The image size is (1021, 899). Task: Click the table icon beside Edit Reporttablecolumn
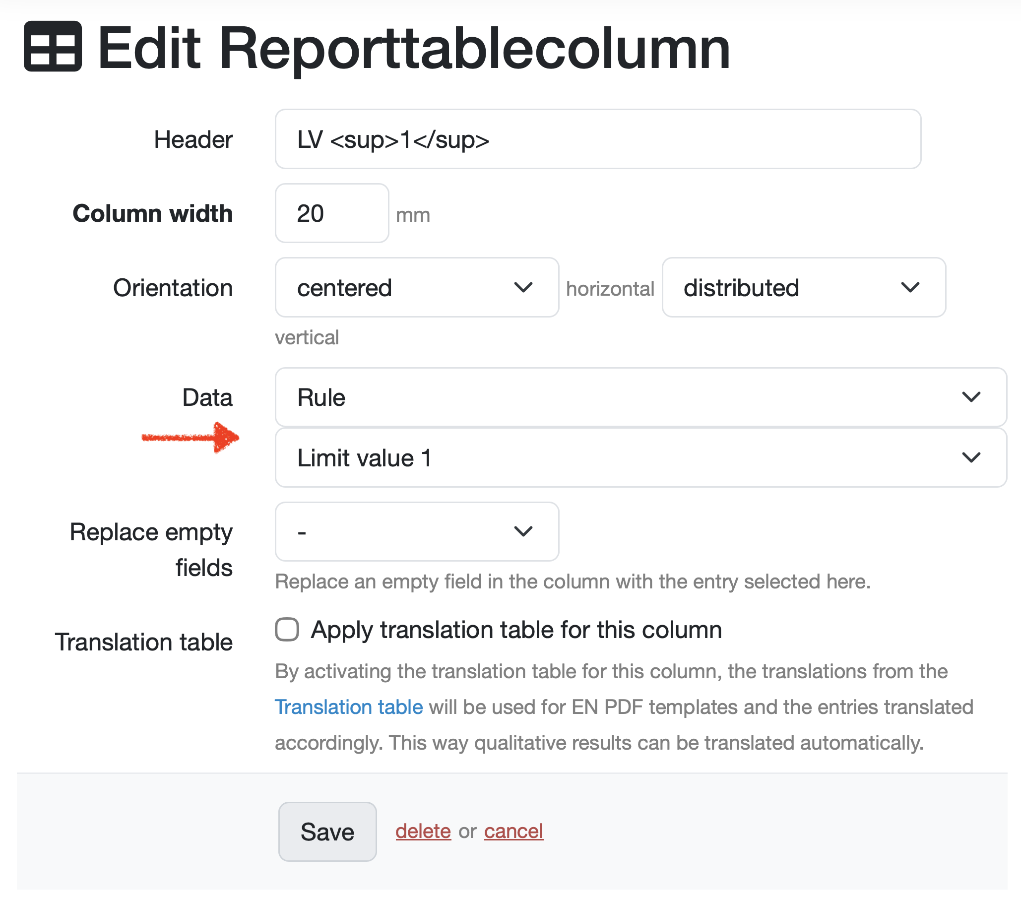point(53,47)
